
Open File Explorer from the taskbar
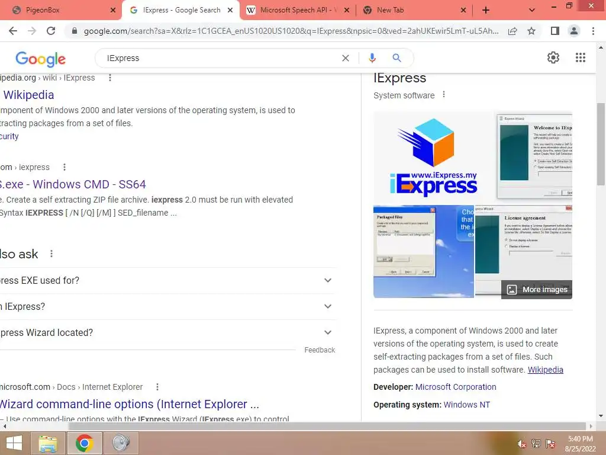pos(47,443)
